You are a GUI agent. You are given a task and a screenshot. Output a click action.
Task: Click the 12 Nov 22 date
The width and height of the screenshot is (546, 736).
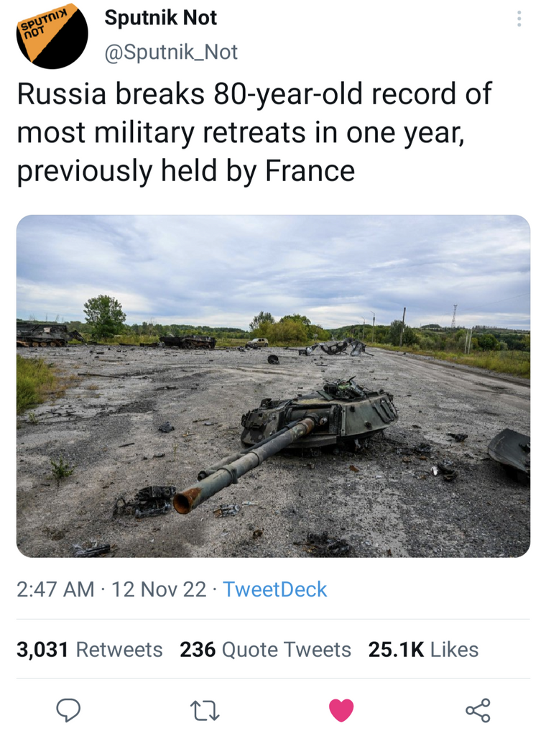(159, 589)
